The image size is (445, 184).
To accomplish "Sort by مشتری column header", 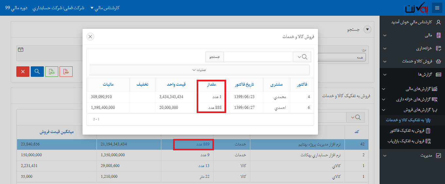I will [276, 85].
